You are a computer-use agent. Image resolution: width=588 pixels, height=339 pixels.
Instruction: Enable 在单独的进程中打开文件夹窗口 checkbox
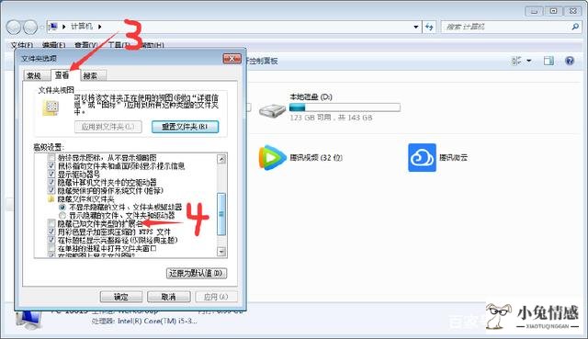click(51, 248)
